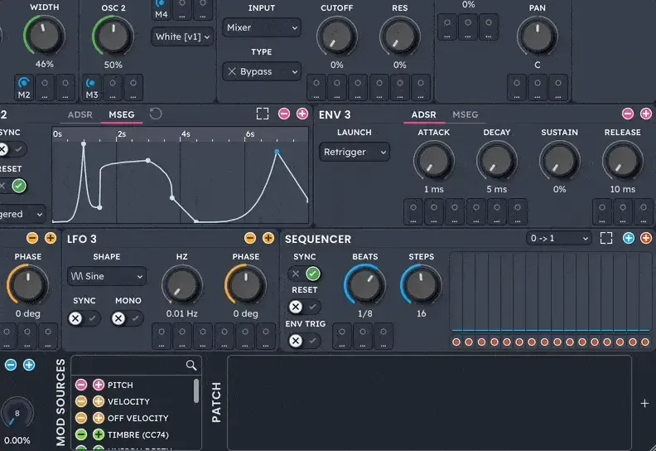Click the first modulation slot under the PAN knob
656x451 pixels.
517,88
